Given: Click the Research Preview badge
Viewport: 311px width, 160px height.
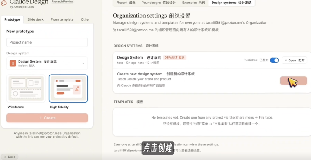Looking at the screenshot, I should pyautogui.click(x=62, y=2).
